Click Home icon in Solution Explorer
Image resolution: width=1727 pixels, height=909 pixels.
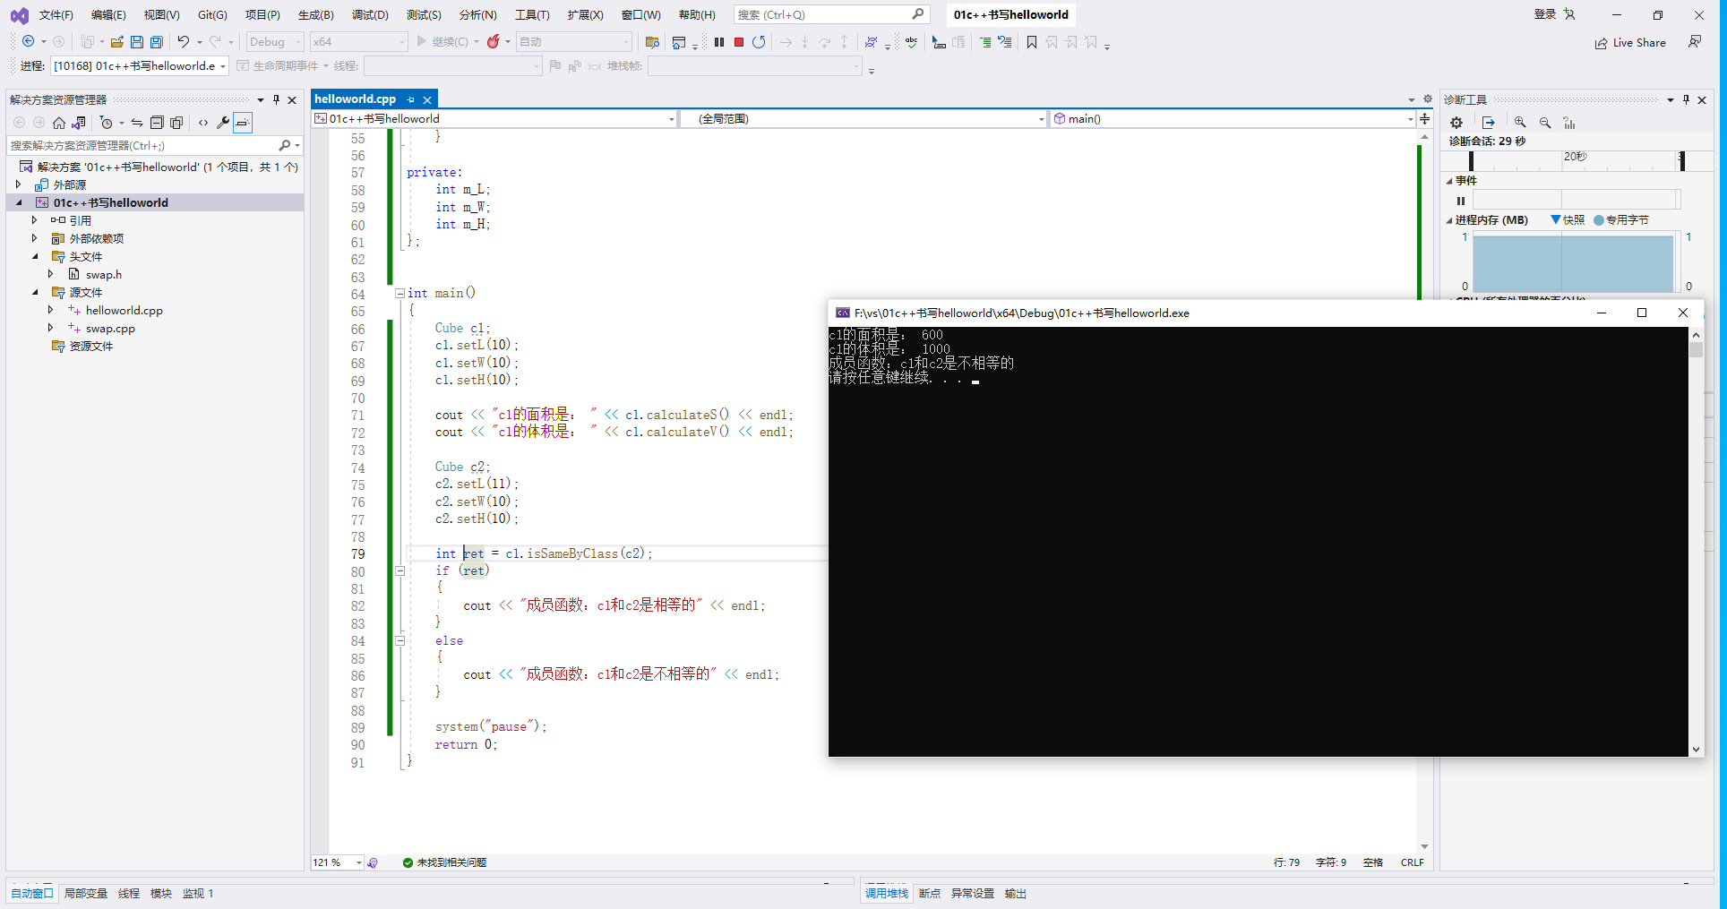(x=59, y=123)
